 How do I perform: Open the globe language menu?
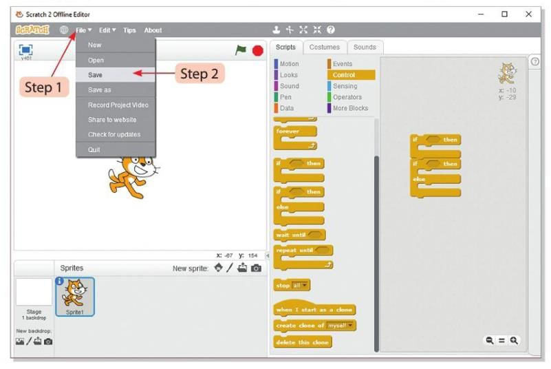[x=63, y=30]
